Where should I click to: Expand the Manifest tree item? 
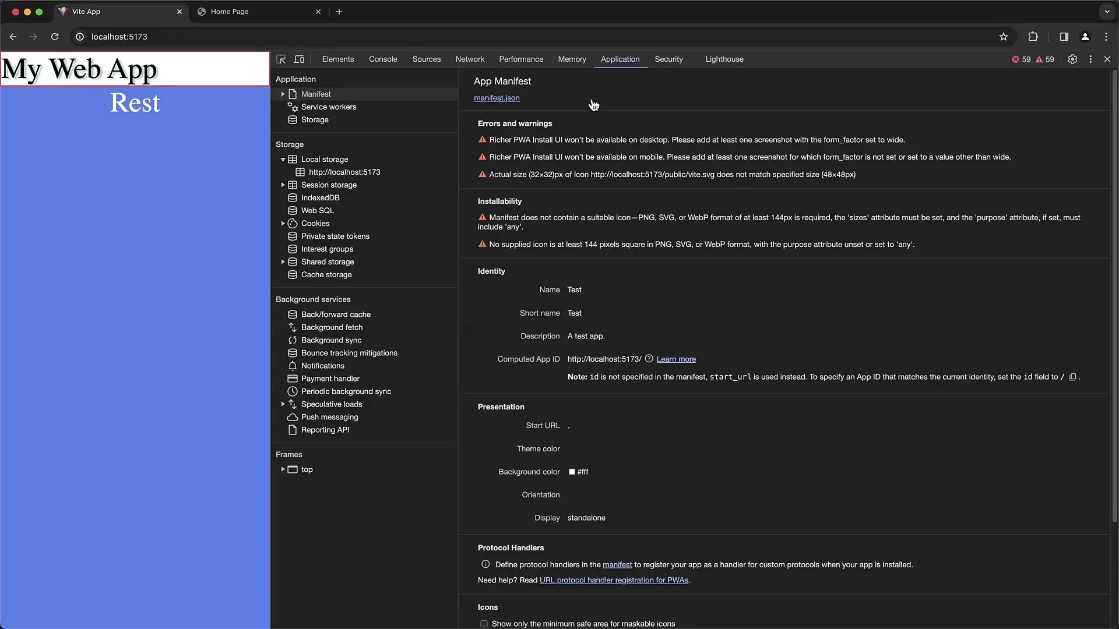283,94
